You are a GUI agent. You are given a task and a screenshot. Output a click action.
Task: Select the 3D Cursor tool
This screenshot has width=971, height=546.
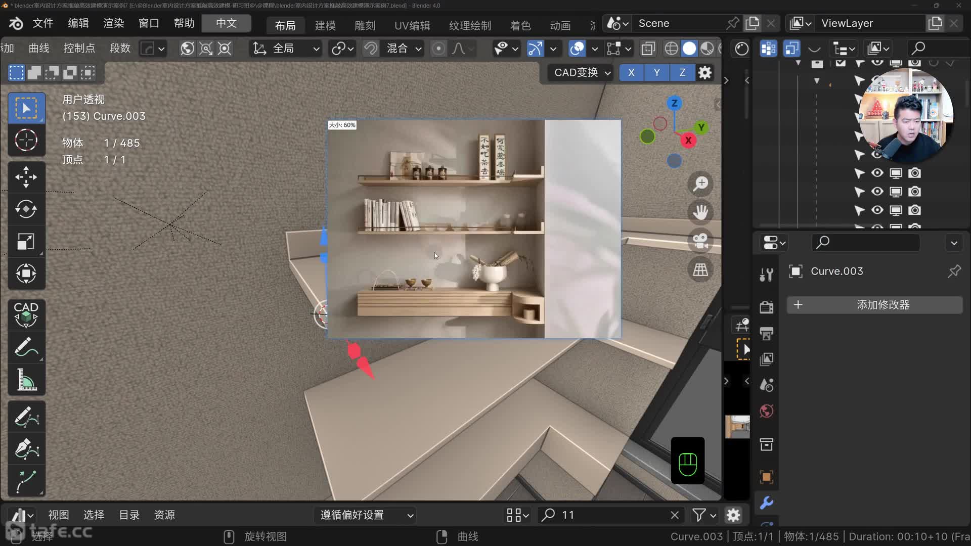(x=26, y=140)
